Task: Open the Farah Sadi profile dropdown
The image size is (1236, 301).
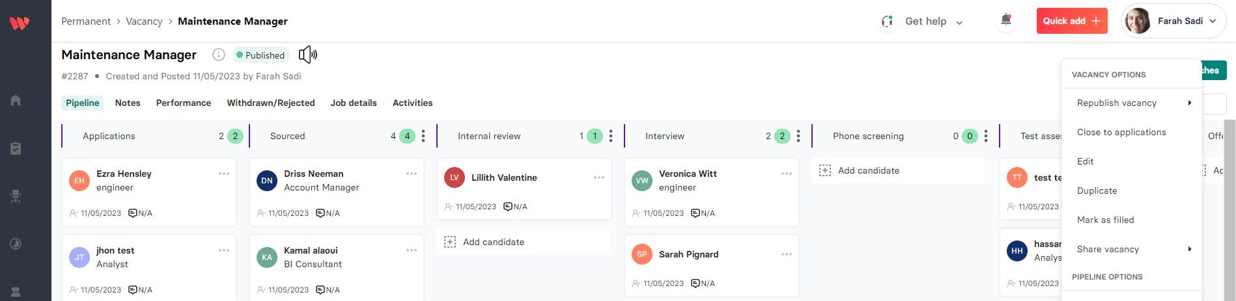Action: [1173, 21]
